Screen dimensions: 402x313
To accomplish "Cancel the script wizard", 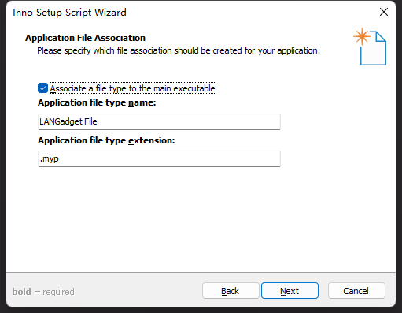I will [x=356, y=291].
